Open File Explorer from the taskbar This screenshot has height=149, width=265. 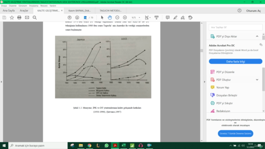point(81,145)
